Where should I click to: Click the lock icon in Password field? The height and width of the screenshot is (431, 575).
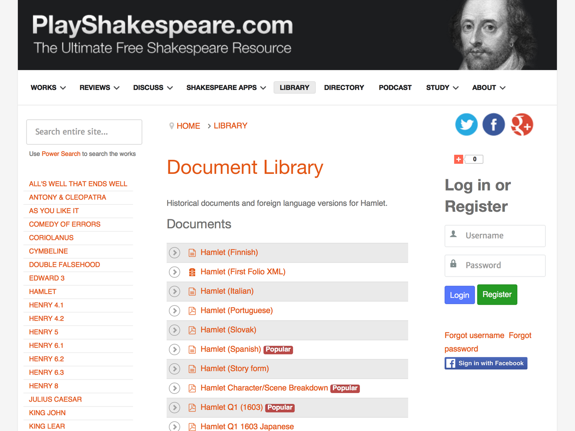pos(453,264)
